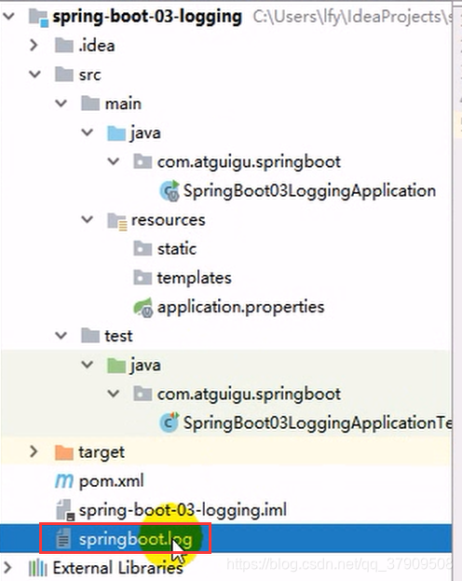Select the test label

[118, 336]
